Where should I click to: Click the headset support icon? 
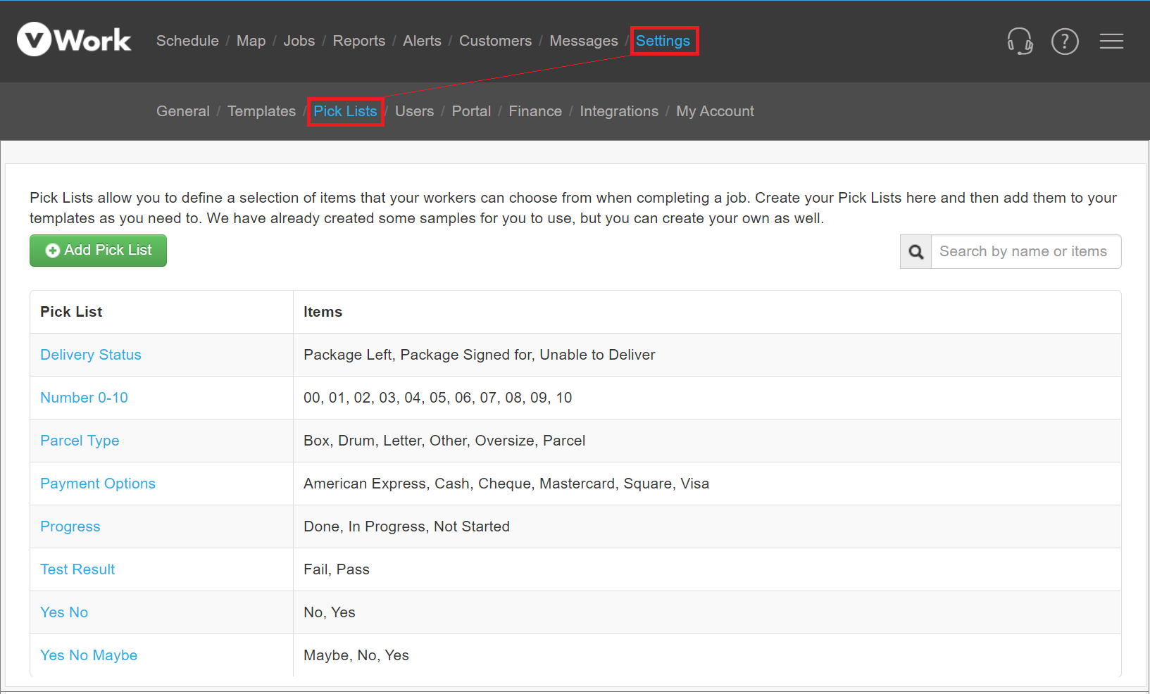pos(1020,42)
